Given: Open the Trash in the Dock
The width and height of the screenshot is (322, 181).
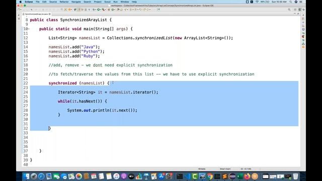Looking at the screenshot, I should 295,176.
